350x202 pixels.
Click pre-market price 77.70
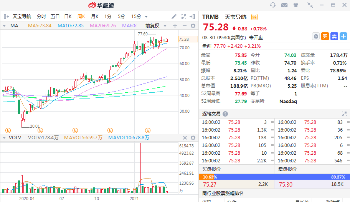220,46
